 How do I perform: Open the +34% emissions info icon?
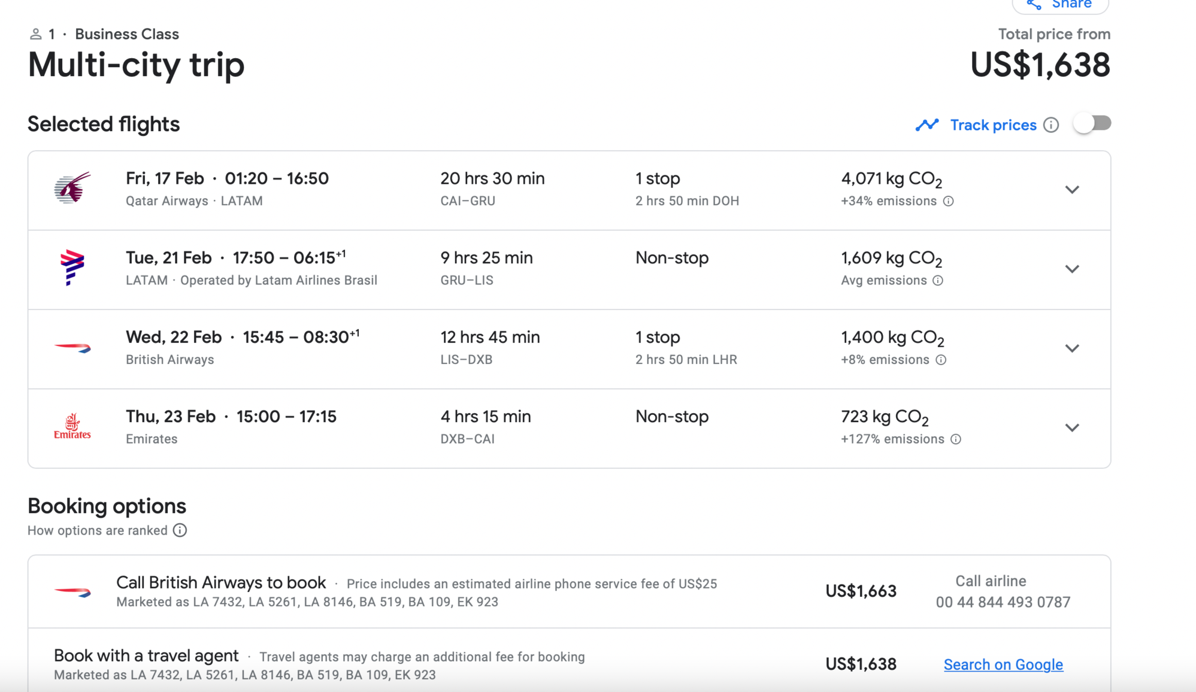point(948,201)
